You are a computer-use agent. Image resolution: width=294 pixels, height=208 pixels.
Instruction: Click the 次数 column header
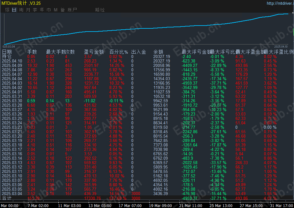coord(70,52)
